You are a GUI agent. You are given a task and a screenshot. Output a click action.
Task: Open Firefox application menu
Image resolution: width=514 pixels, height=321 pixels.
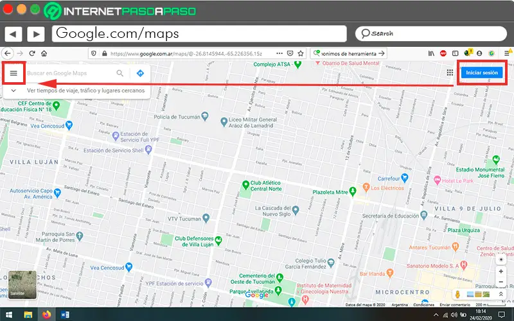click(x=507, y=53)
